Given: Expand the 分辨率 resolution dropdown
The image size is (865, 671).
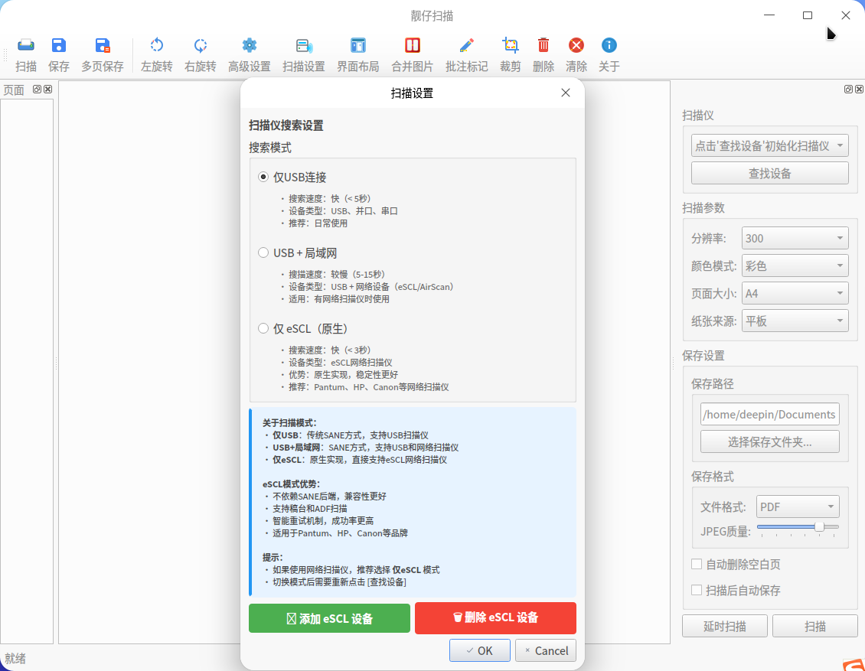Looking at the screenshot, I should point(795,238).
